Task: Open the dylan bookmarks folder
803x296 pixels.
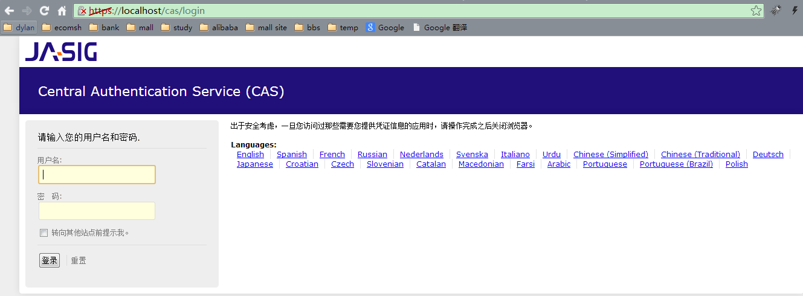Action: coord(19,27)
